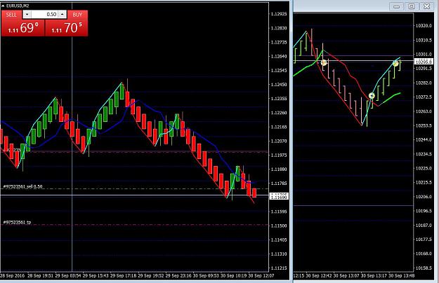The width and height of the screenshot is (439, 283).
Task: Click the 1.11215 price scale label
Action: tap(279, 268)
